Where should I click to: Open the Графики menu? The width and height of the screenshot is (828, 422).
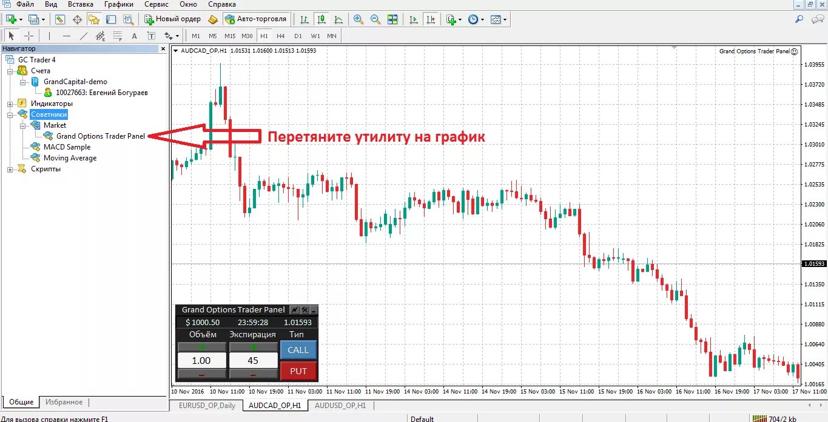[119, 4]
